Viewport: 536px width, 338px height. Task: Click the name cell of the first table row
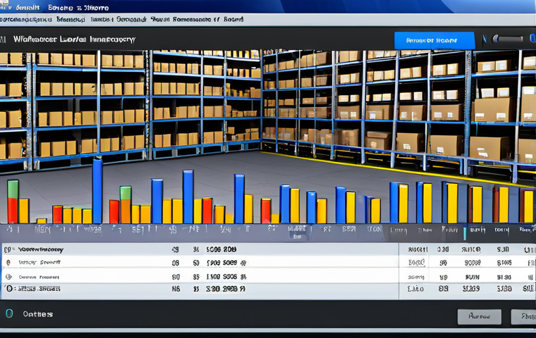[x=41, y=249]
